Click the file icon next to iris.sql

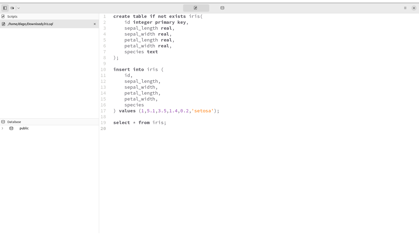point(3,24)
